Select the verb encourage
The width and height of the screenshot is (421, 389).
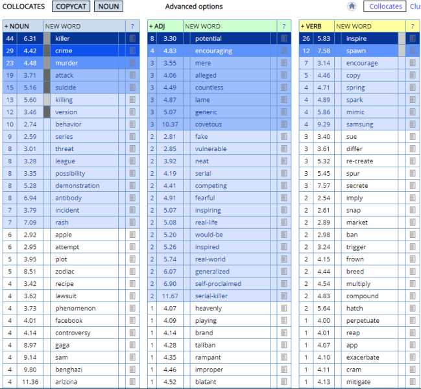pyautogui.click(x=362, y=63)
